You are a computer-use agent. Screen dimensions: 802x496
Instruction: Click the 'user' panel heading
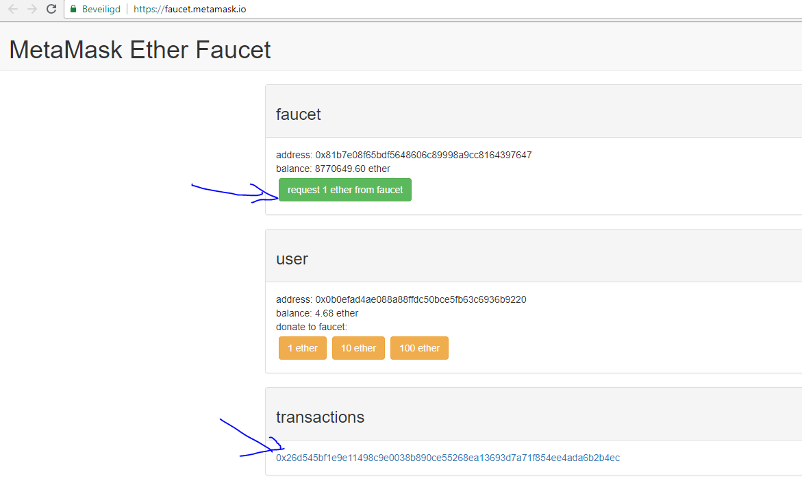pyautogui.click(x=292, y=259)
